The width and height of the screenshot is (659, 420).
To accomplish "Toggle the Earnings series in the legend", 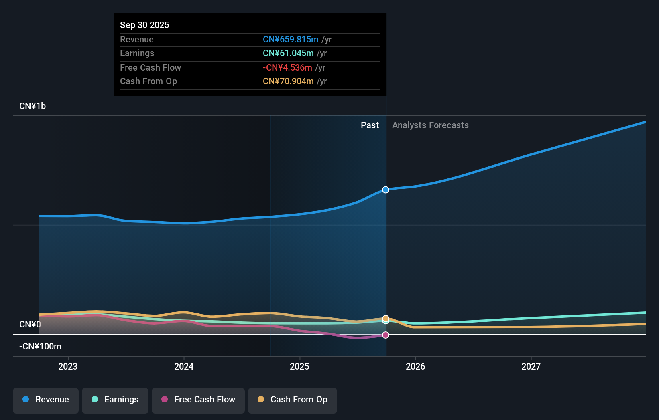I will pos(115,400).
